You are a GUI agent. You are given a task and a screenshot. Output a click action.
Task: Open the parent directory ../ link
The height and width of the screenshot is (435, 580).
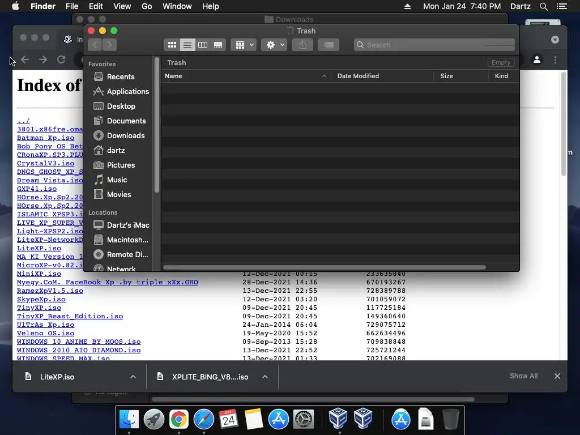[x=23, y=121]
